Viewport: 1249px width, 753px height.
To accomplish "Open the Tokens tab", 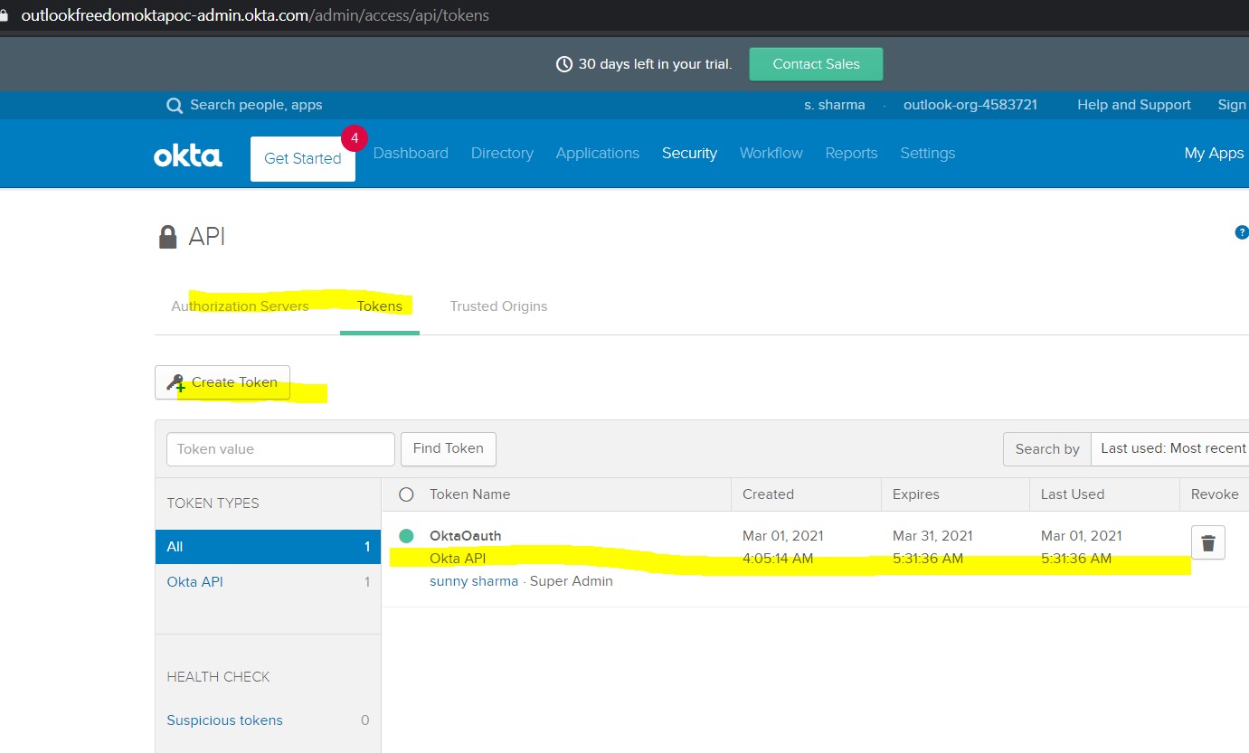I will [380, 306].
